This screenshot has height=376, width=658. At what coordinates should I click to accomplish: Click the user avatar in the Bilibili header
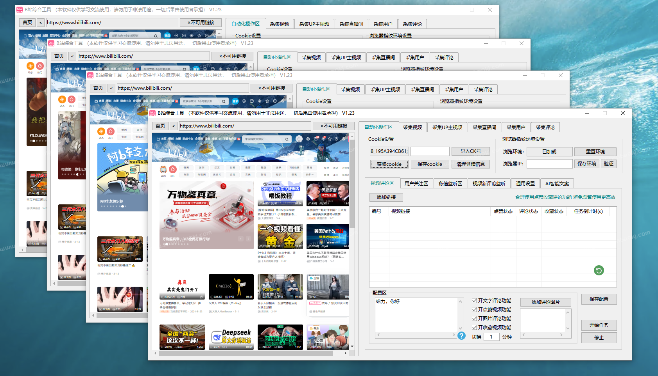299,139
